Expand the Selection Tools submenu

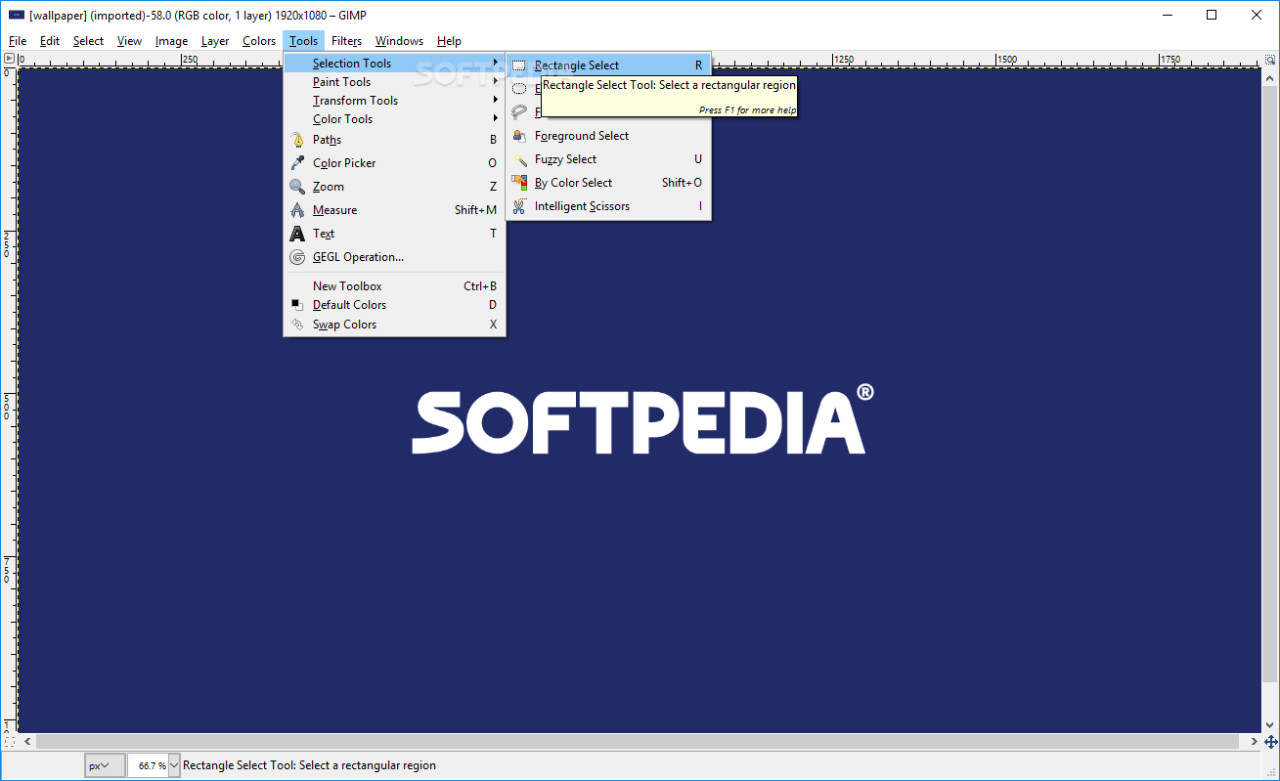tap(394, 64)
